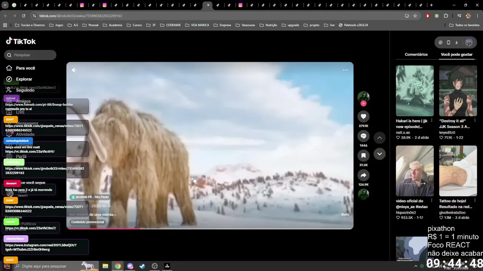Open Chrome from the taskbar
The width and height of the screenshot is (483, 271).
(x=118, y=266)
